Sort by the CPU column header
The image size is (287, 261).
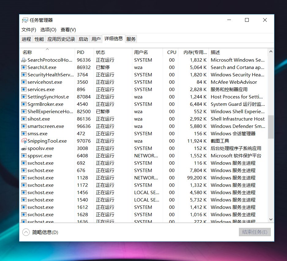tap(170, 52)
